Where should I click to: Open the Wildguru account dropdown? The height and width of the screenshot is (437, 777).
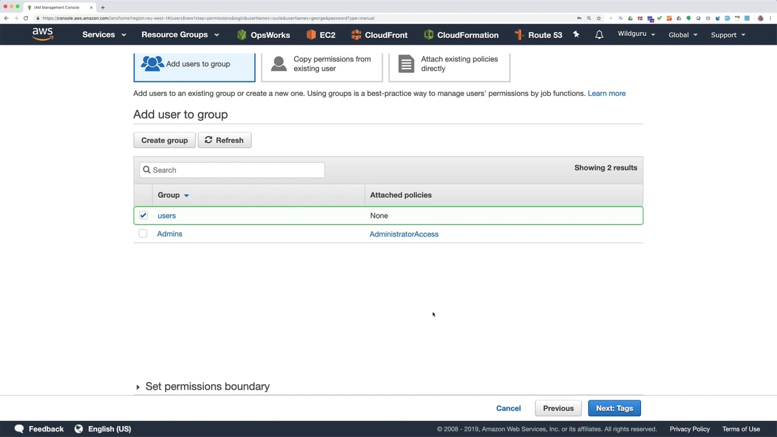tap(637, 34)
